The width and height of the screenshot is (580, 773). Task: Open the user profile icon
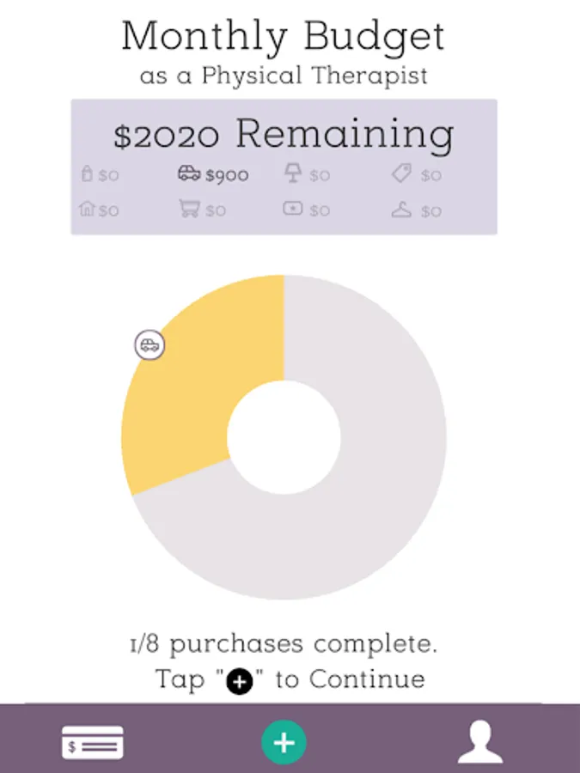(x=479, y=743)
